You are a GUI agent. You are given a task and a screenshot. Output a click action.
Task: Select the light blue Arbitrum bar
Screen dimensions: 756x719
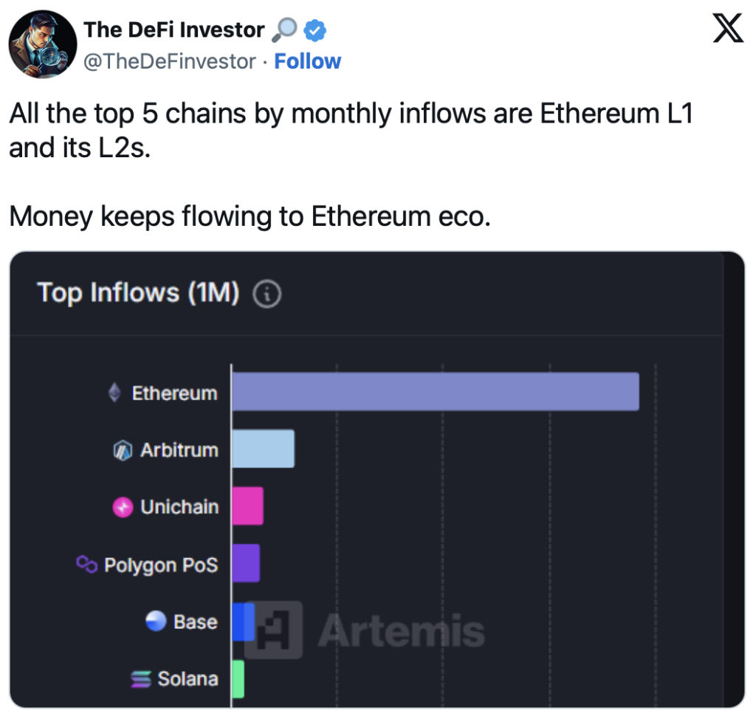264,449
